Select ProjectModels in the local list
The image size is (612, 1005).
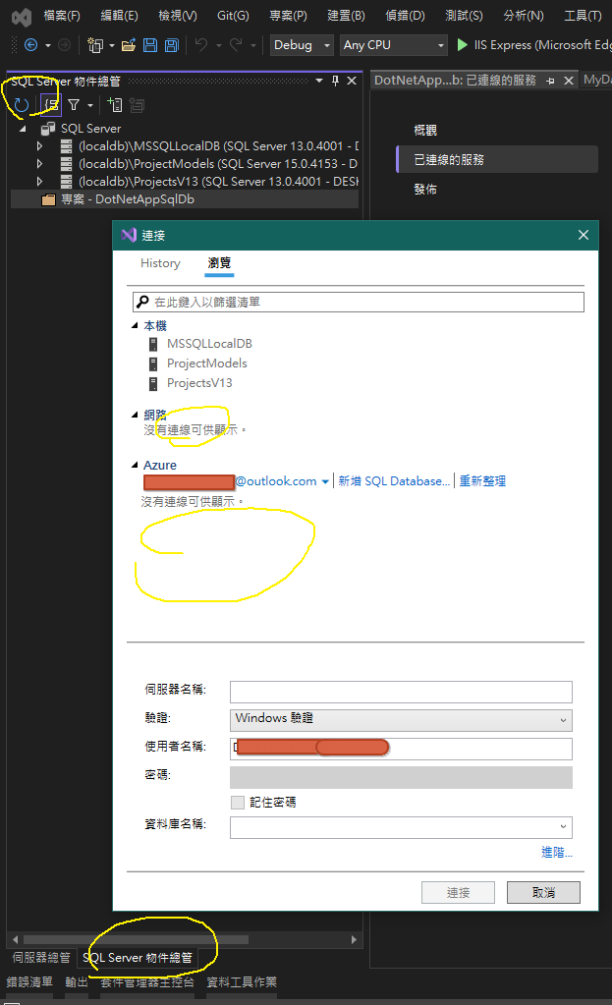[x=207, y=363]
